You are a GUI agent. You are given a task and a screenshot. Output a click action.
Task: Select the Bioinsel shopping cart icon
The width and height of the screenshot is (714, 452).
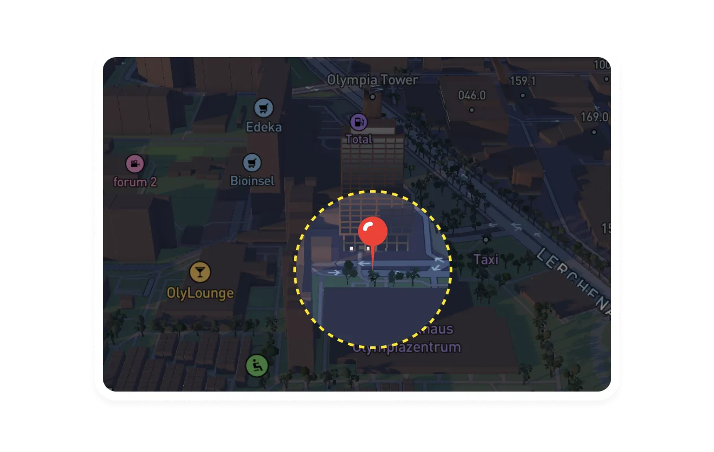coord(252,163)
